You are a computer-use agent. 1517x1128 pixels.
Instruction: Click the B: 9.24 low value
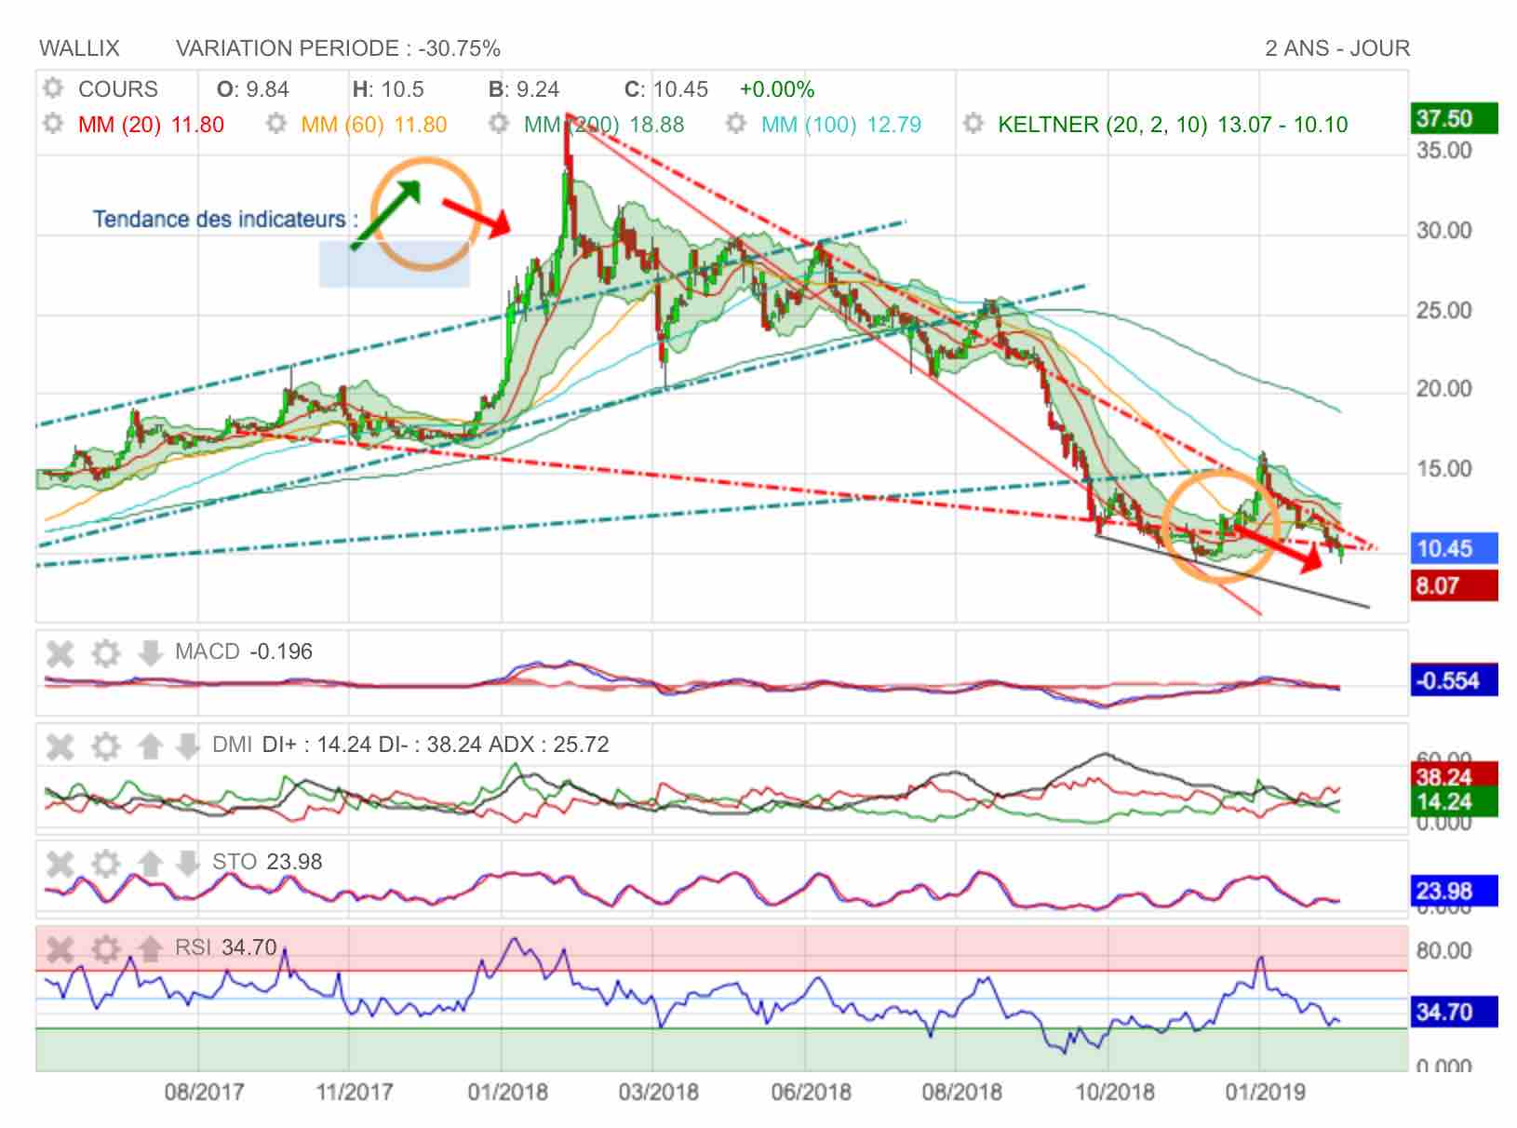coord(524,89)
